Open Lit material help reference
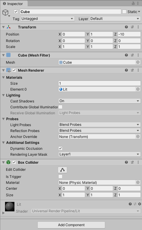Screen dimensions: 142x230 [x=130, y=204]
